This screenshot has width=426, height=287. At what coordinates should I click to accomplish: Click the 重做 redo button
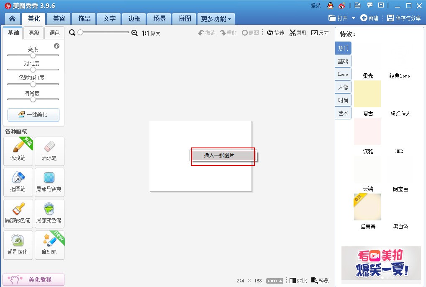[228, 33]
